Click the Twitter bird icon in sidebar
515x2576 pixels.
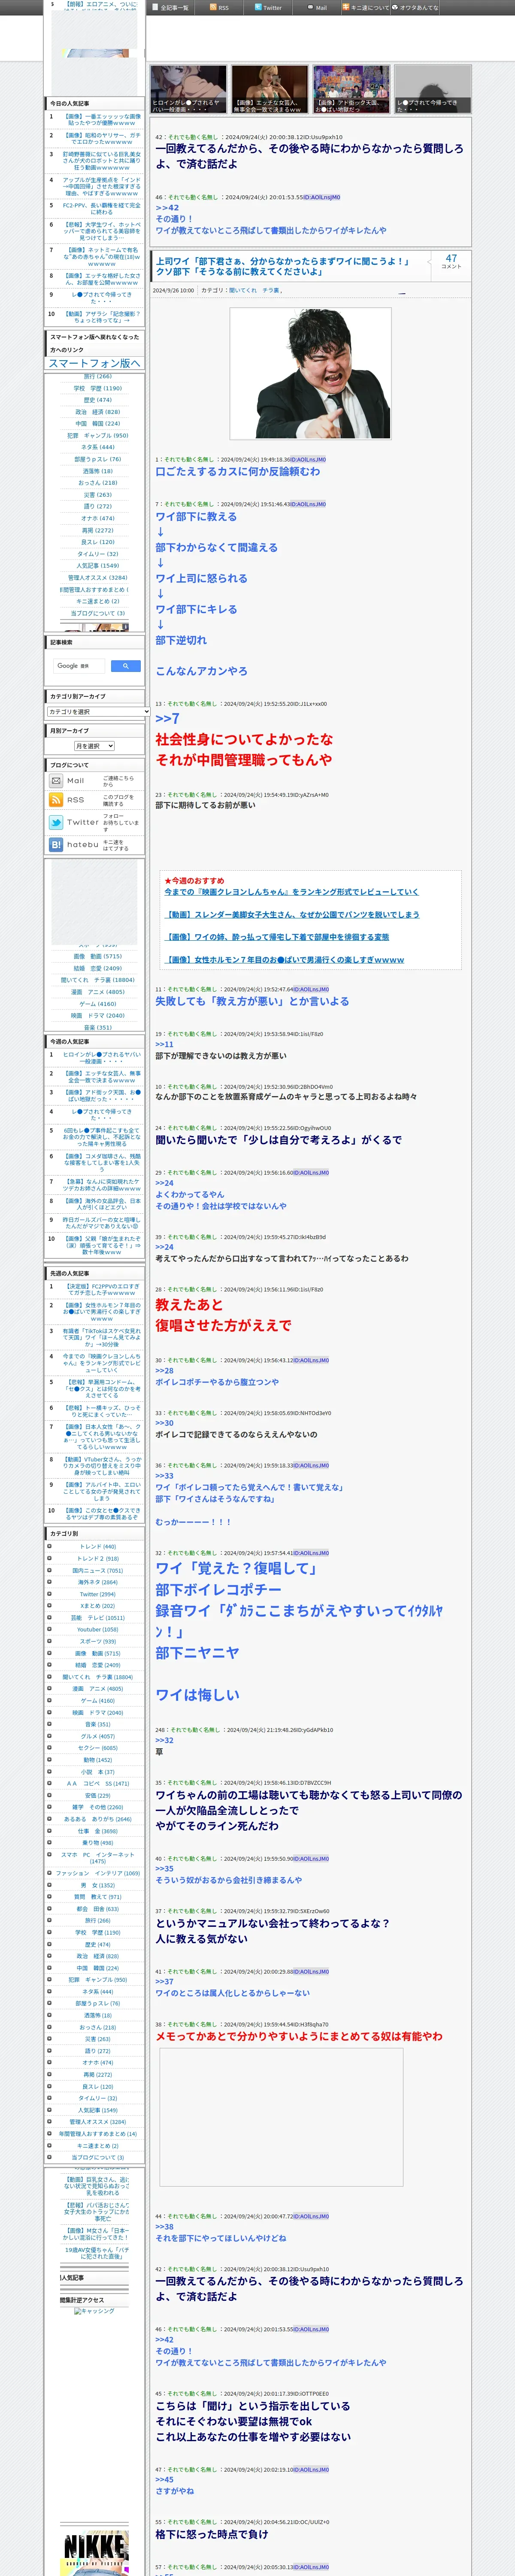[x=56, y=822]
